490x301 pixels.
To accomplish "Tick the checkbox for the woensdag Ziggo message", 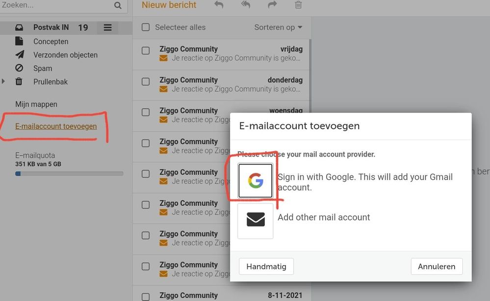I will tap(146, 112).
